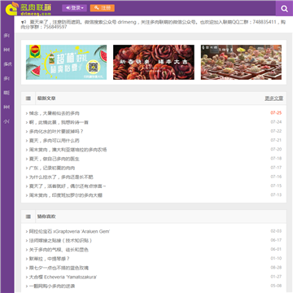Click the 更多文章 more articles link
The width and height of the screenshot is (293, 293).
pos(274,98)
